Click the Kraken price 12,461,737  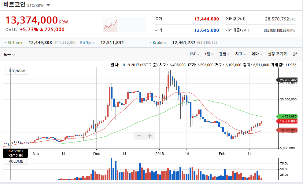click(x=184, y=43)
